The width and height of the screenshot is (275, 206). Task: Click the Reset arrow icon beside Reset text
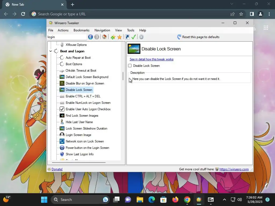179,37
